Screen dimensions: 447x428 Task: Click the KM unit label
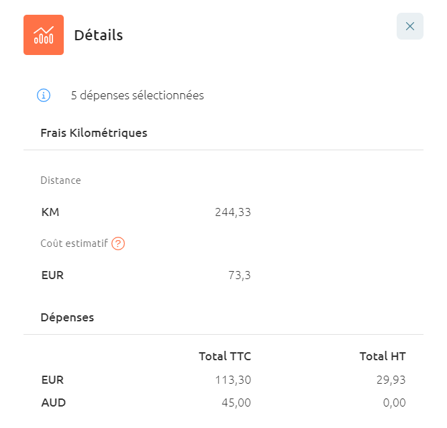point(50,212)
